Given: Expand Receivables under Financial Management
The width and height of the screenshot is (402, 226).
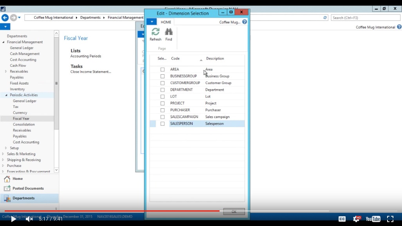Looking at the screenshot, I should click(x=6, y=72).
